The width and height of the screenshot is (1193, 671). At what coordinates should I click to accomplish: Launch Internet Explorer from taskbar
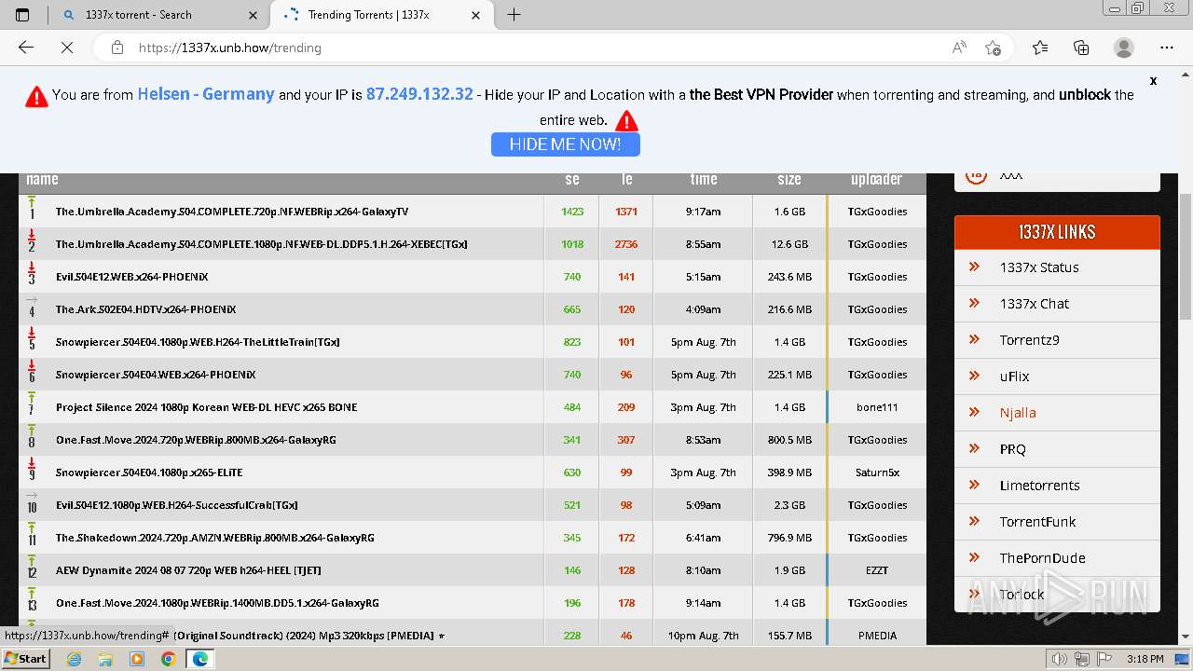75,659
